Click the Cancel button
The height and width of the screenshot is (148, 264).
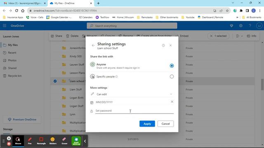click(x=165, y=124)
